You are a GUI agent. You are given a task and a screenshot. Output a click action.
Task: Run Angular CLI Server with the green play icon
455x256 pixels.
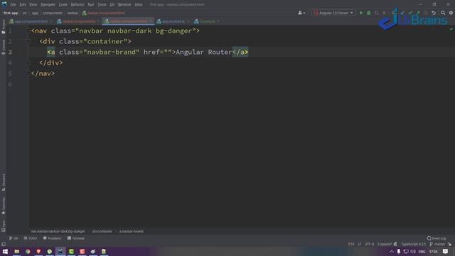pos(361,13)
